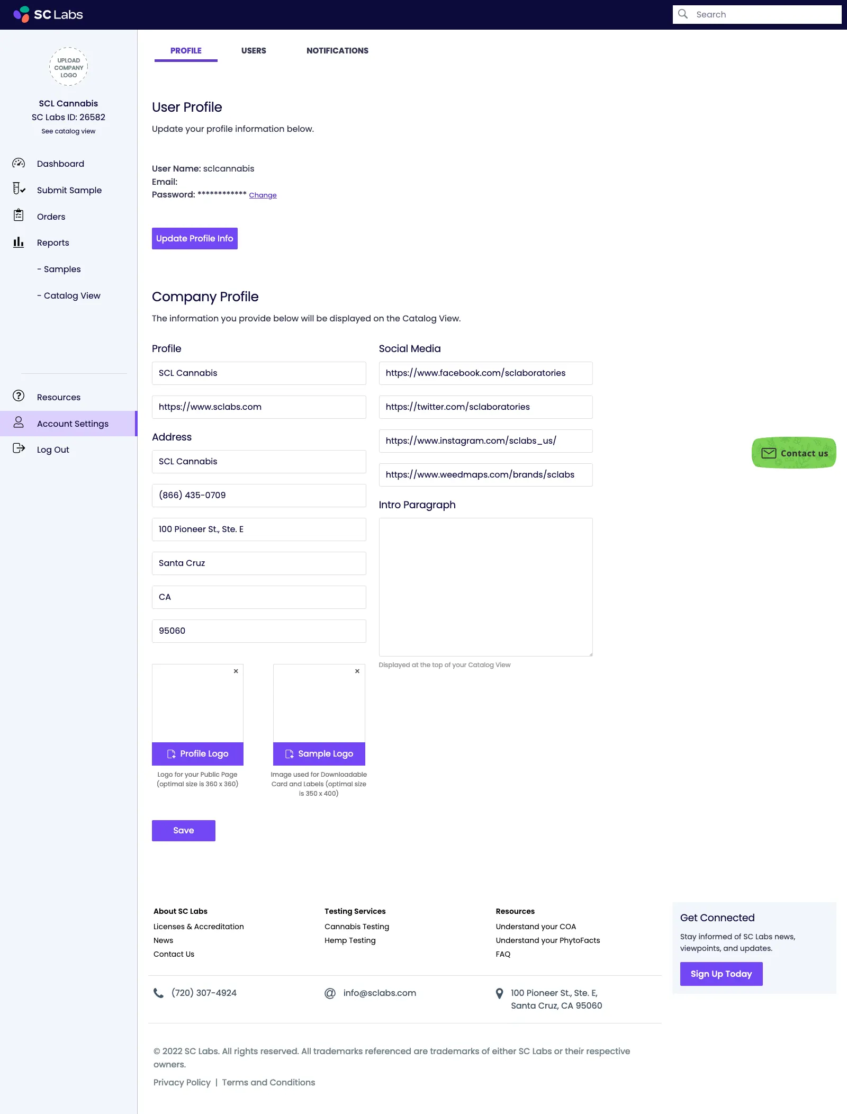The height and width of the screenshot is (1114, 847).
Task: Open the Catalog View sub-item
Action: 69,295
